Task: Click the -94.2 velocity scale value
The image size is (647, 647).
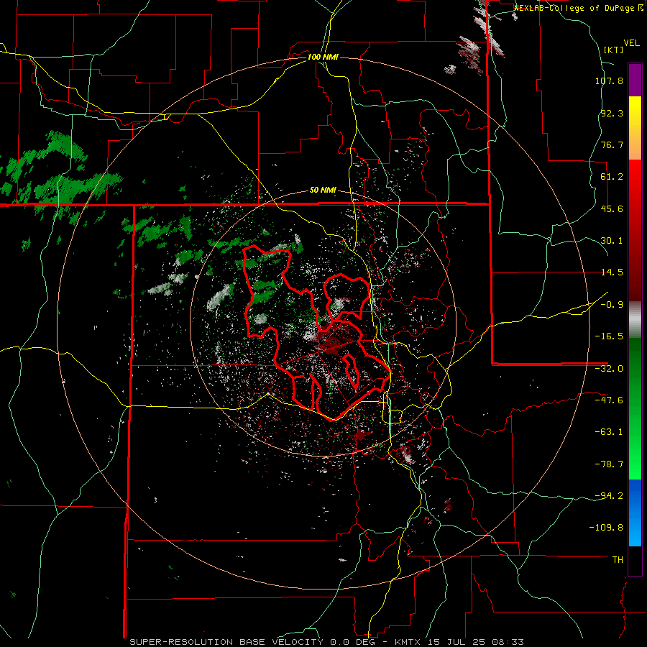Action: [609, 495]
